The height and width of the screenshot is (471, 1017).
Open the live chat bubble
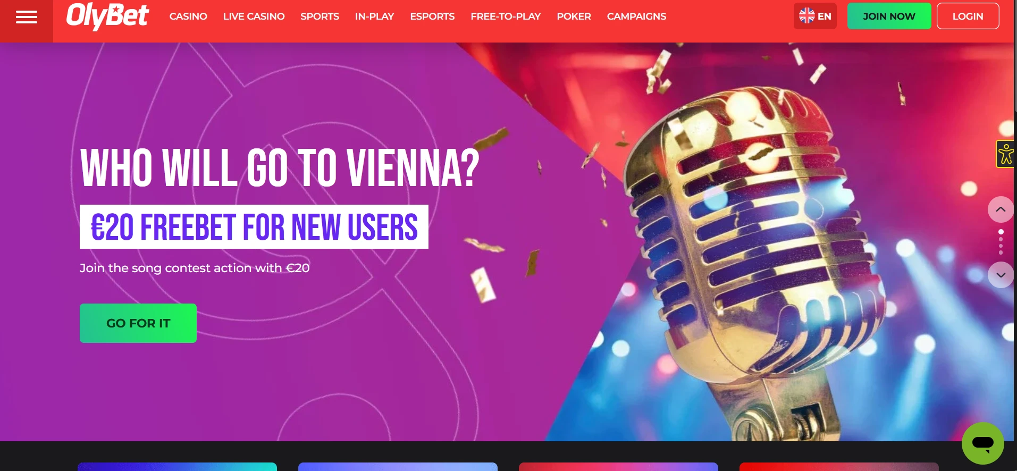tap(982, 443)
